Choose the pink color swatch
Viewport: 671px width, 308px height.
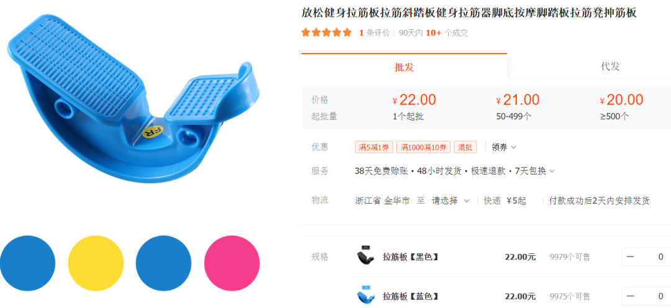pyautogui.click(x=232, y=263)
